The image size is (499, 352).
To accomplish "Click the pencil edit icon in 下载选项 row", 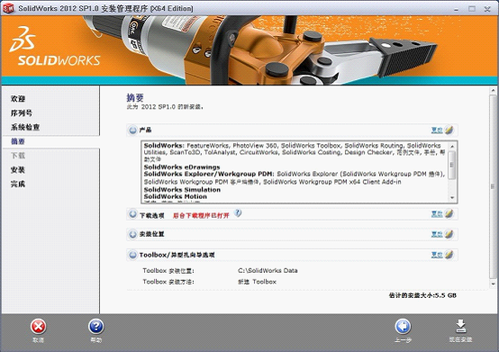I will coord(449,213).
